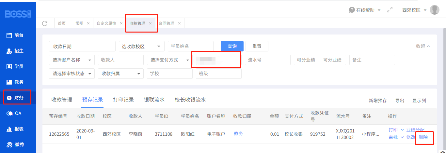Expand the 打印 options arrow
This screenshot has width=446, height=153.
(402, 130)
